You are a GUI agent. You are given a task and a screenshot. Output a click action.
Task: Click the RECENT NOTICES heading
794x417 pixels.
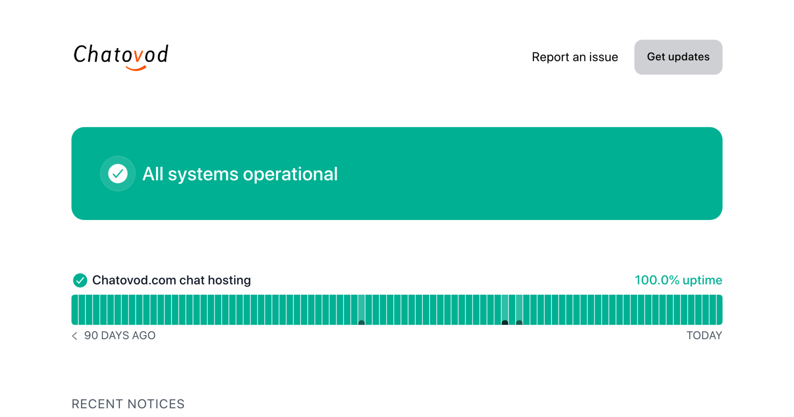coord(128,404)
